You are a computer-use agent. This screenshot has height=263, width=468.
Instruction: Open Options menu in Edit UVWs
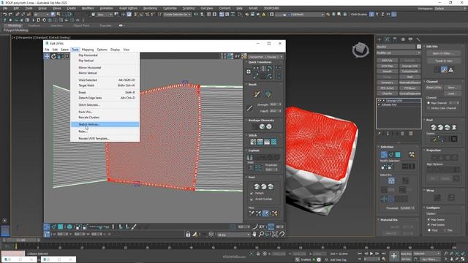pos(102,50)
